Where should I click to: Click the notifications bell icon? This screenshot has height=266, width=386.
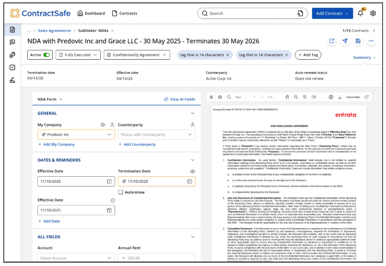361,13
